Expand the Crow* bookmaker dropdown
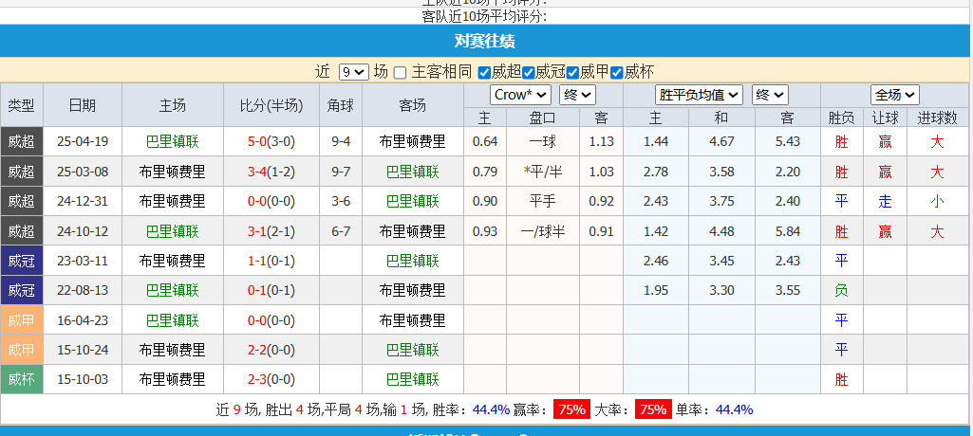This screenshot has height=436, width=973. 520,95
